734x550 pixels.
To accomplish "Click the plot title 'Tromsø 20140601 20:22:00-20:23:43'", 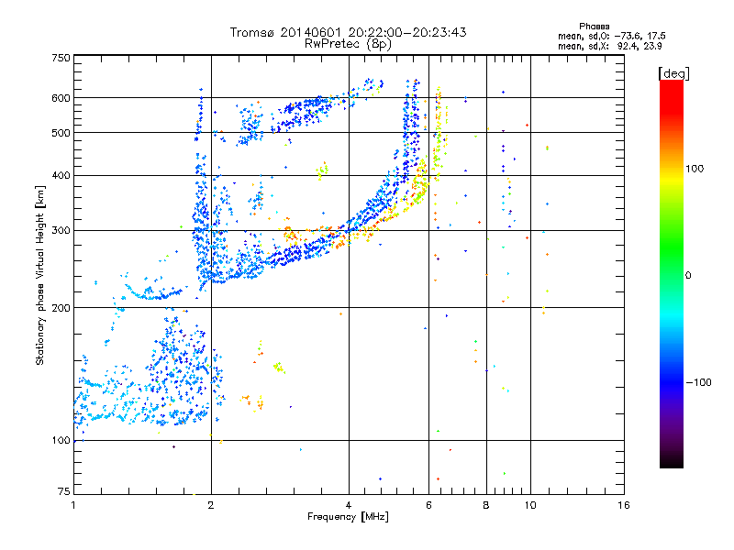I will (348, 32).
